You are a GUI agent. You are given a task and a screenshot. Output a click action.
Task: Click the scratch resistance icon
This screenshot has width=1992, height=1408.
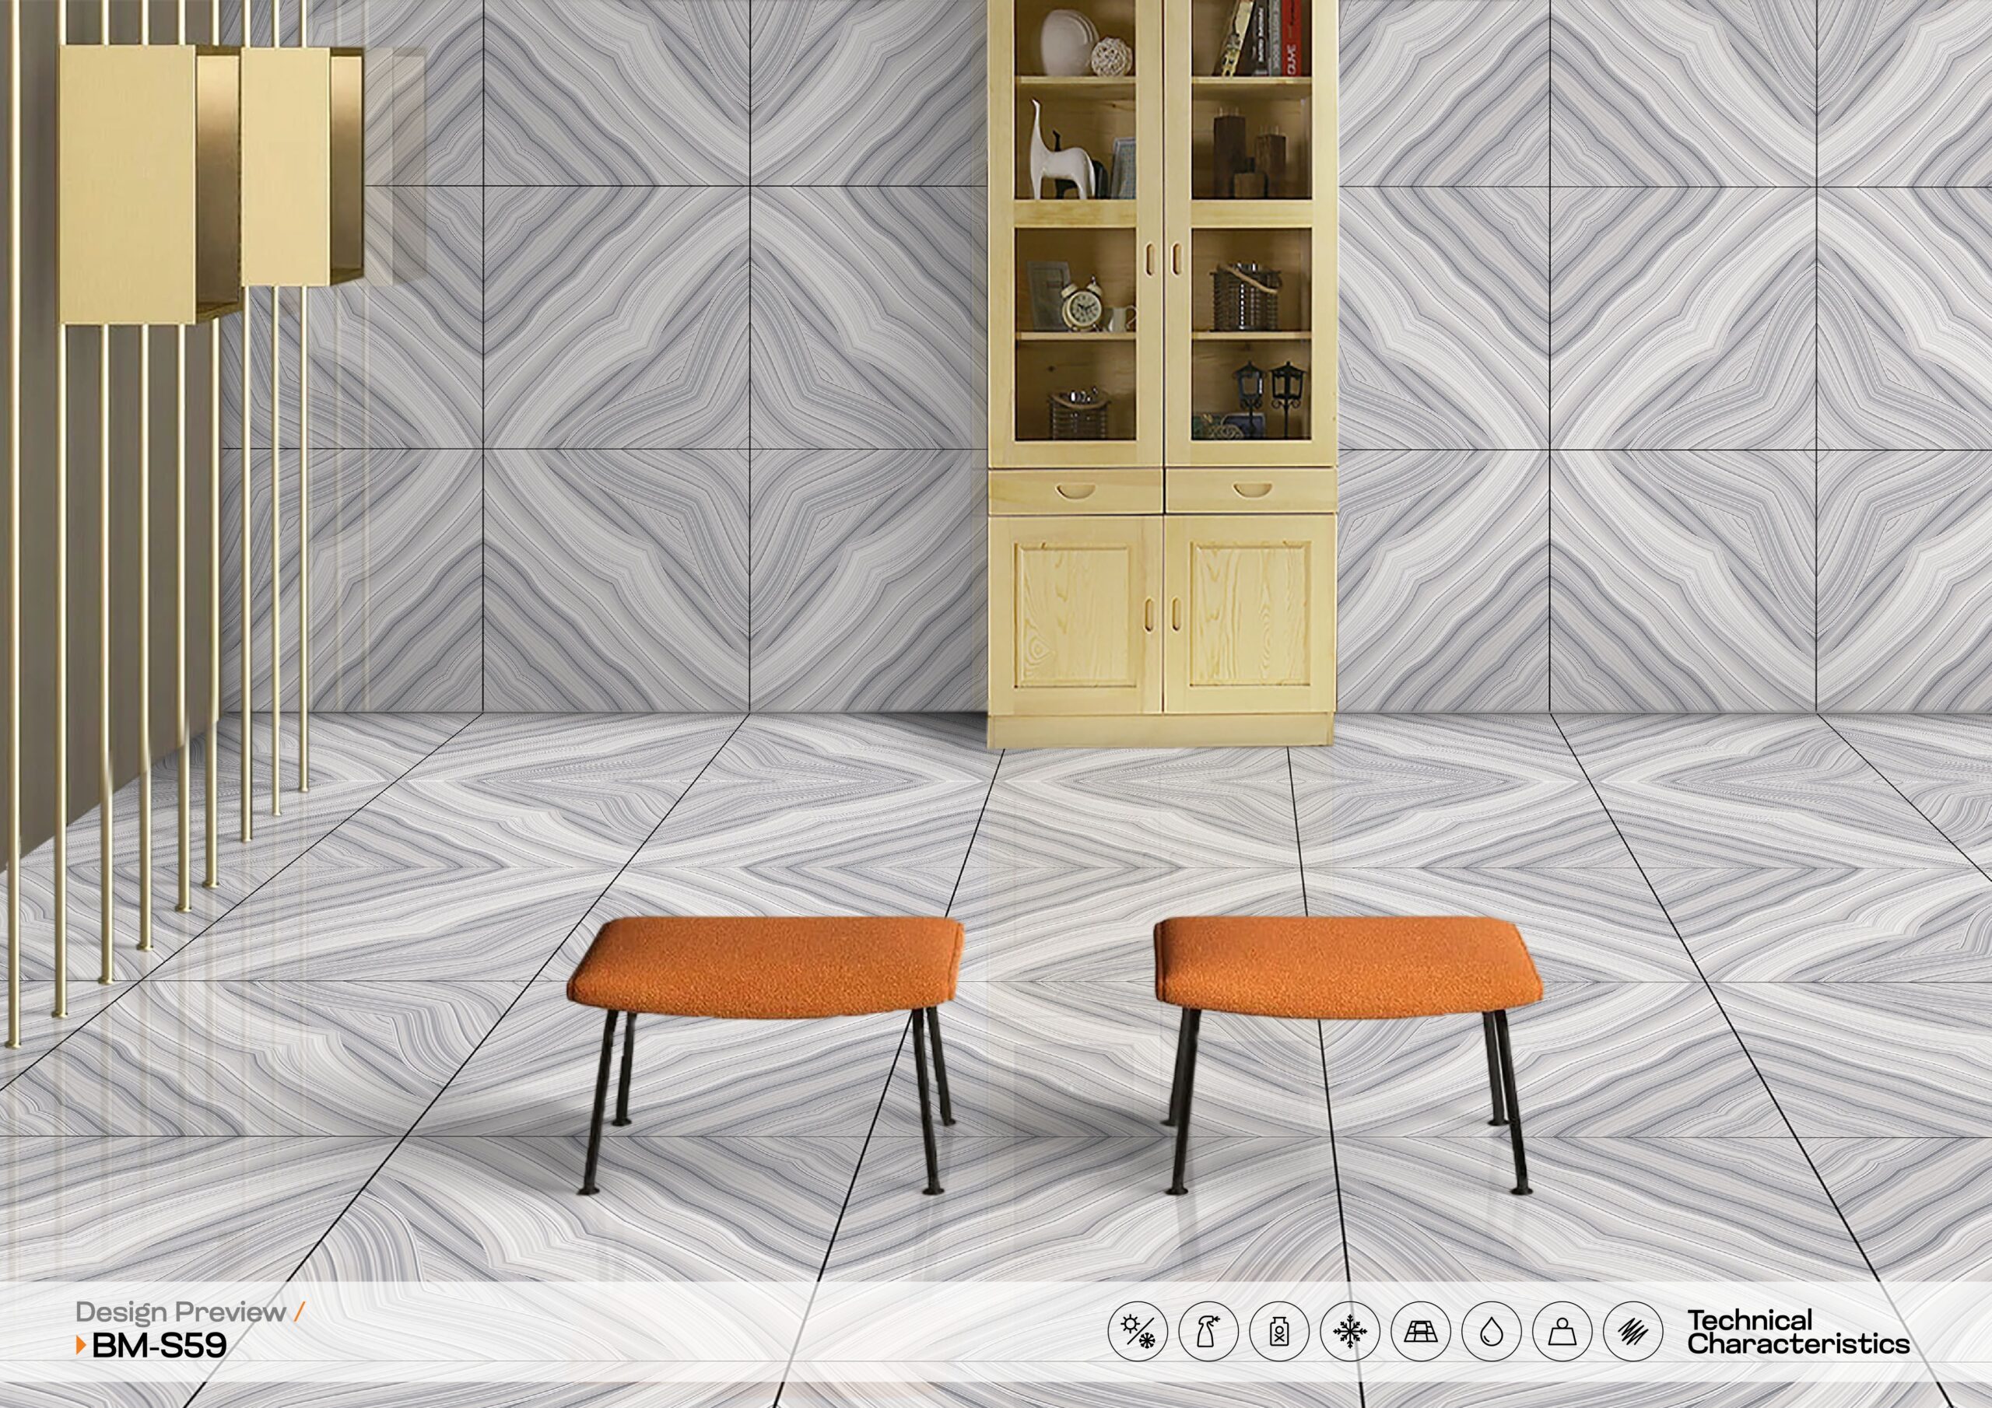tap(1633, 1331)
